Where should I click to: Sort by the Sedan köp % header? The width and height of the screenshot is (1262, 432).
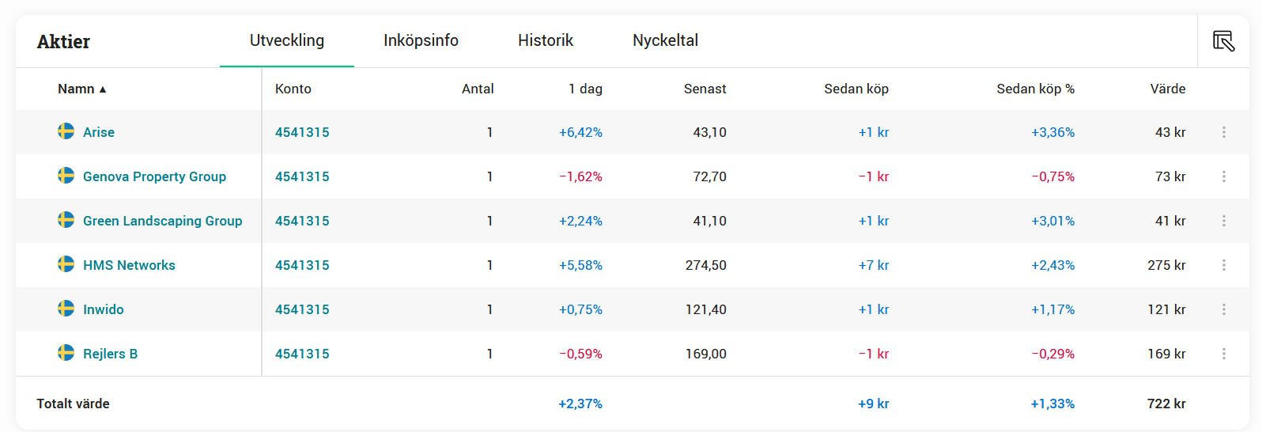(1035, 89)
